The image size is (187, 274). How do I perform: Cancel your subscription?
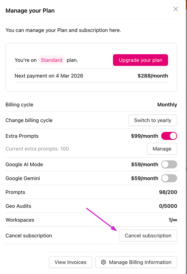(x=148, y=236)
